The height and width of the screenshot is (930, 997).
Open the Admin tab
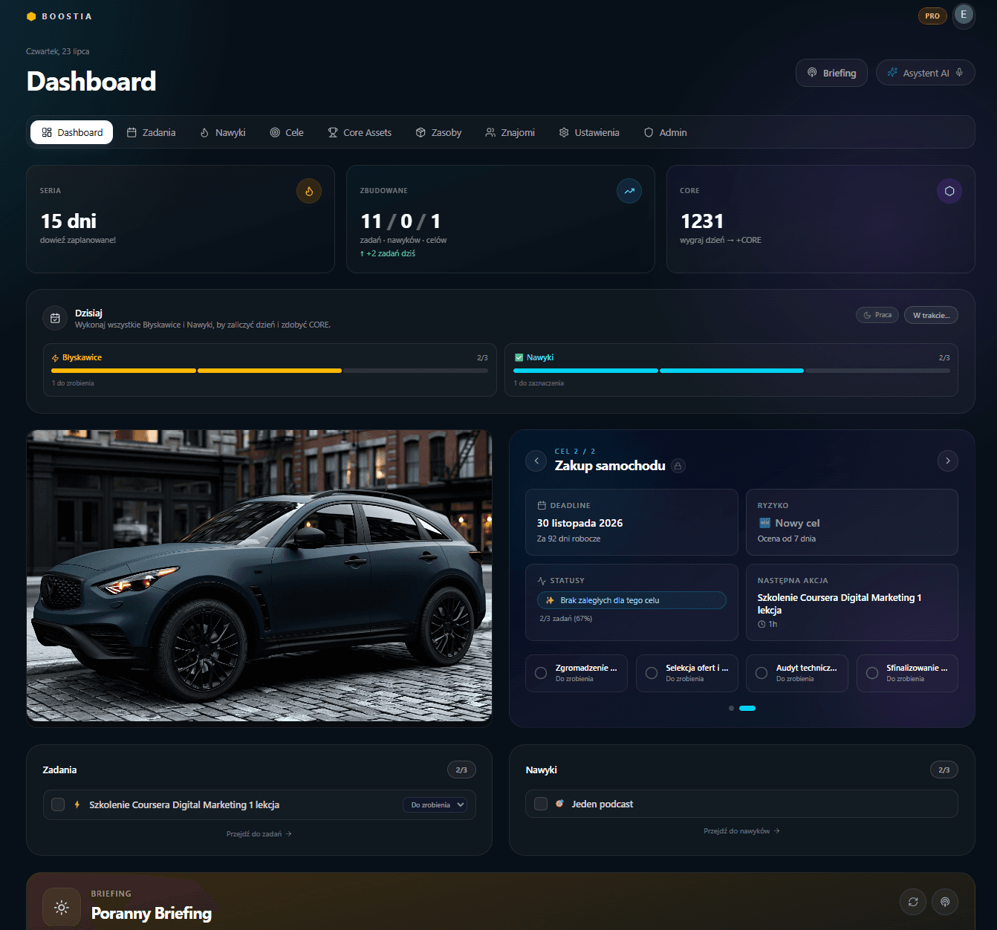pos(666,132)
